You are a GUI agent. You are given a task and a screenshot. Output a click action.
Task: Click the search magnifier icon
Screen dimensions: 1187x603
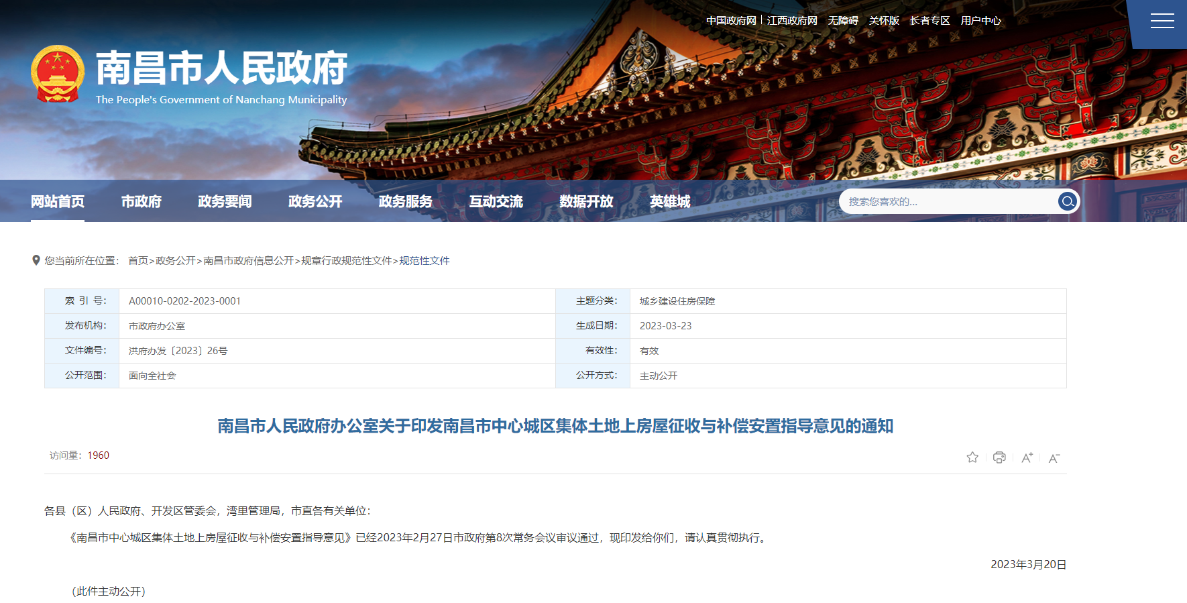(x=1067, y=201)
